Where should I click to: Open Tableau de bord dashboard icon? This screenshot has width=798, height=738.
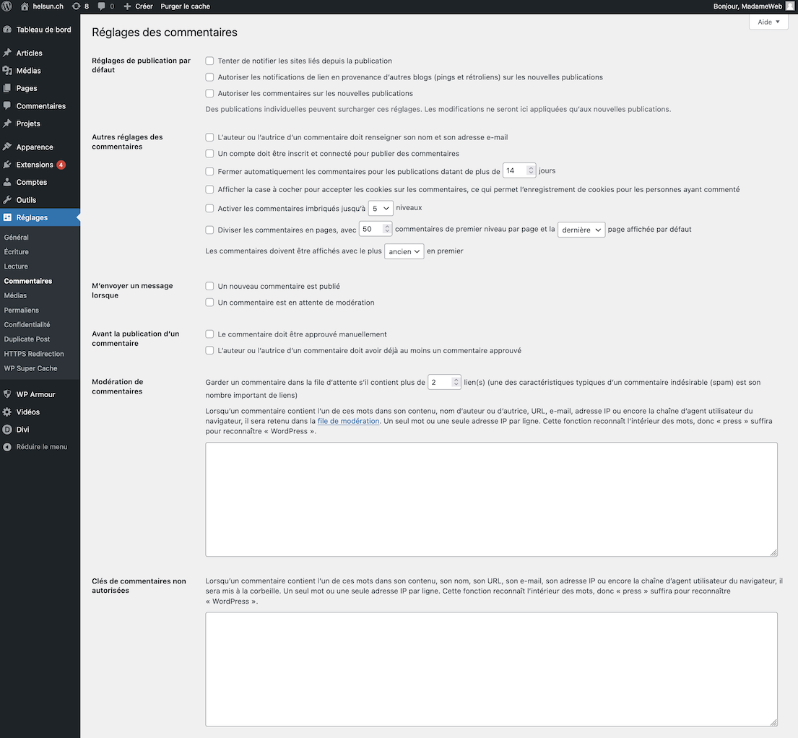coord(7,30)
